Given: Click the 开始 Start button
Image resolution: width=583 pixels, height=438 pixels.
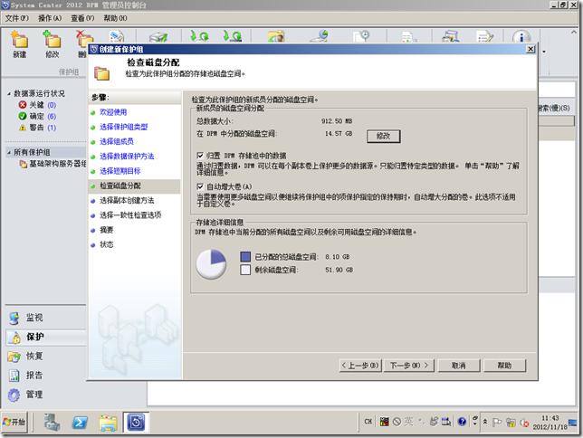Looking at the screenshot, I should click(x=14, y=422).
